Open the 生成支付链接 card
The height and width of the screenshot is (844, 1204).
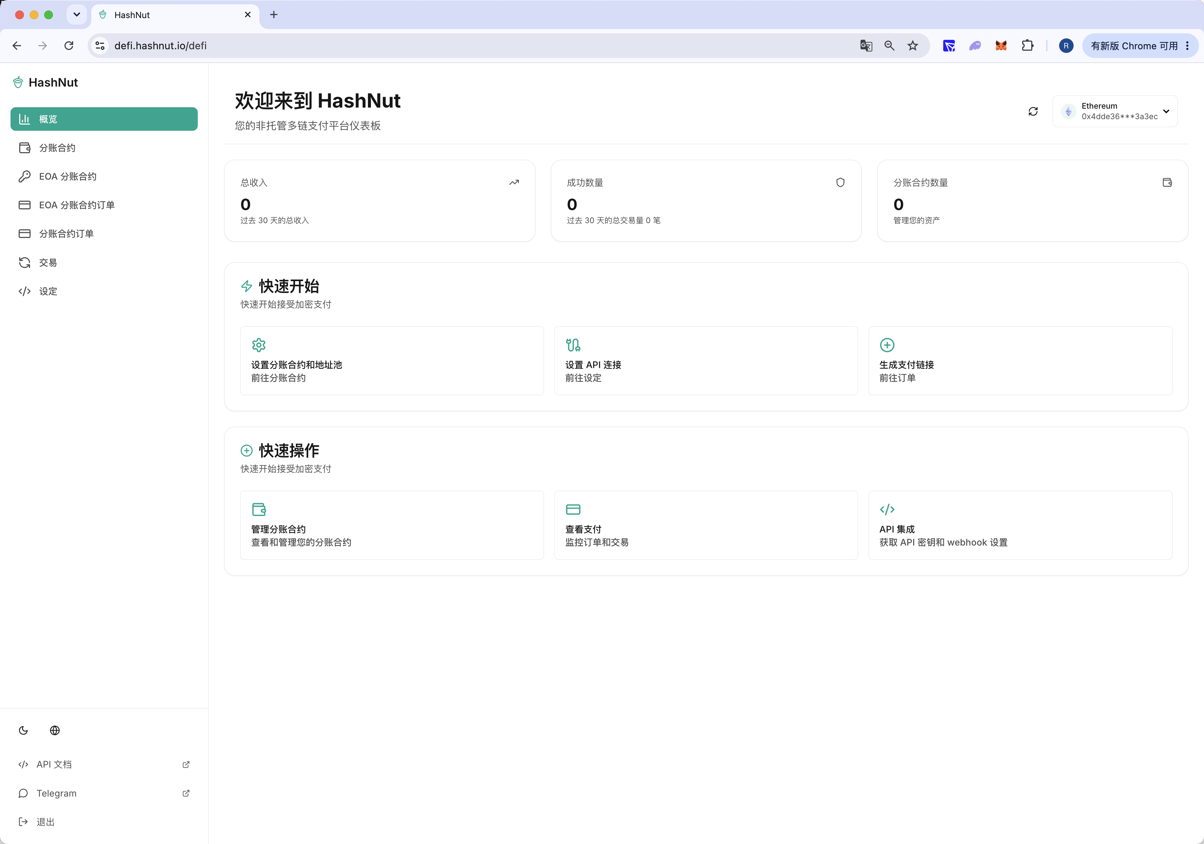(x=1020, y=361)
